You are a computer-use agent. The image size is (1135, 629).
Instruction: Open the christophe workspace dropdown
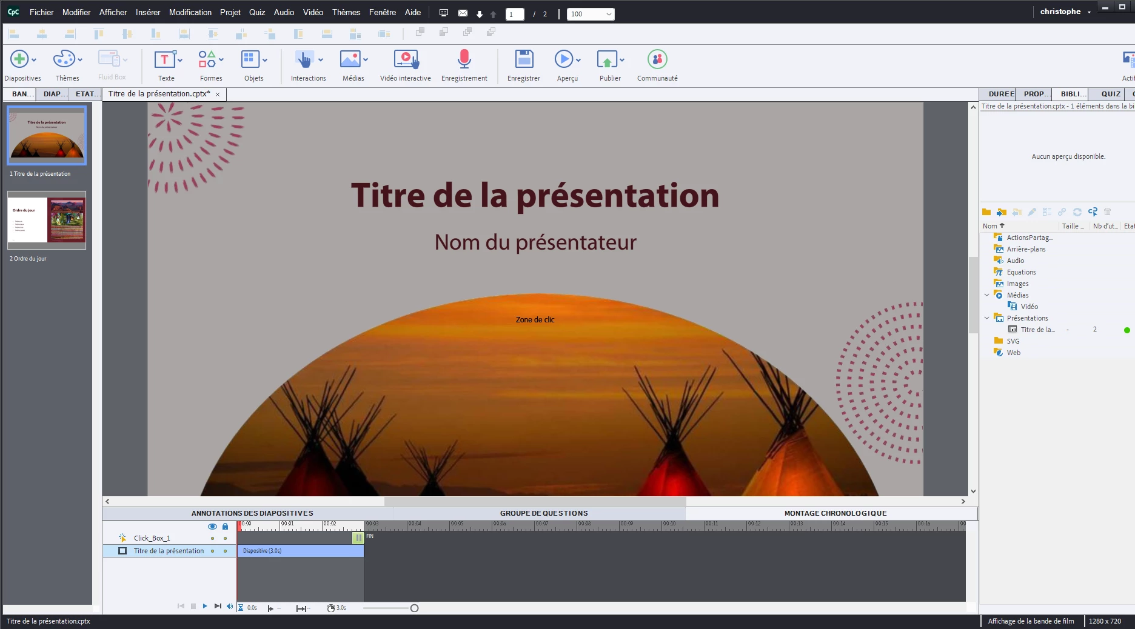(1065, 12)
